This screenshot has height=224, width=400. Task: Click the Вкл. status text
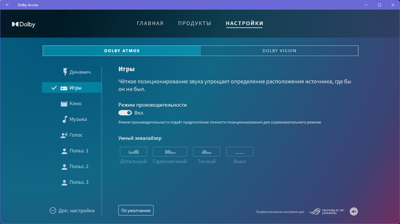coord(139,113)
